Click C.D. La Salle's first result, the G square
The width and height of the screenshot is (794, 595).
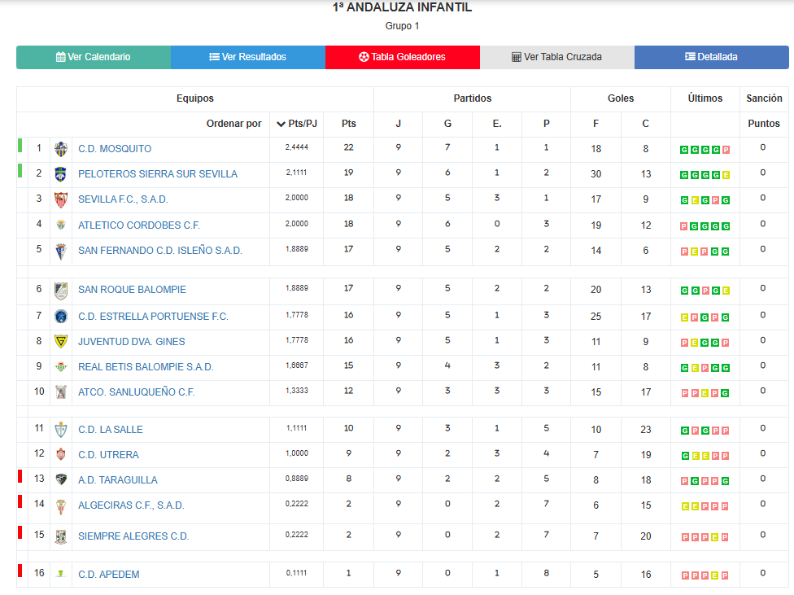(x=685, y=431)
